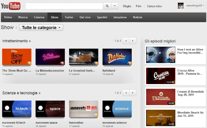207x128 pixels.
Task: Open the Innovation show thumbnail
Action: 84,109
